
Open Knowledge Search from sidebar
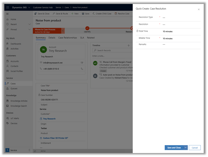pos(19,106)
